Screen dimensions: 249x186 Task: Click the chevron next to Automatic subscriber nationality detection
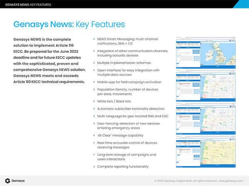(x=94, y=108)
